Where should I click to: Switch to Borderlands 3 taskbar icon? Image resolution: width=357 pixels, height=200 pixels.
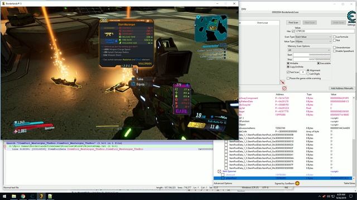click(x=41, y=196)
